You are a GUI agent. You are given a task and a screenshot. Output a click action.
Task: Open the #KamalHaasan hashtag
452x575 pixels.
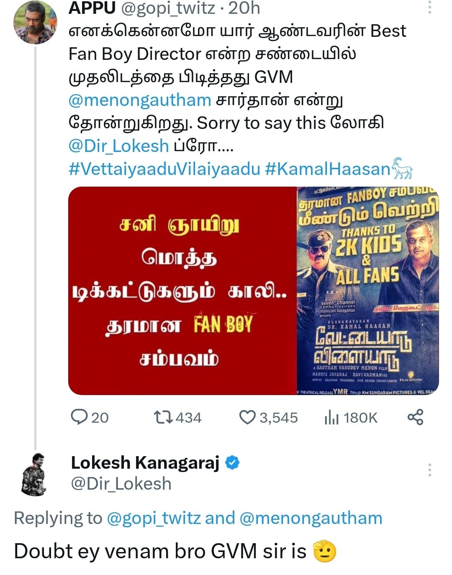point(328,169)
